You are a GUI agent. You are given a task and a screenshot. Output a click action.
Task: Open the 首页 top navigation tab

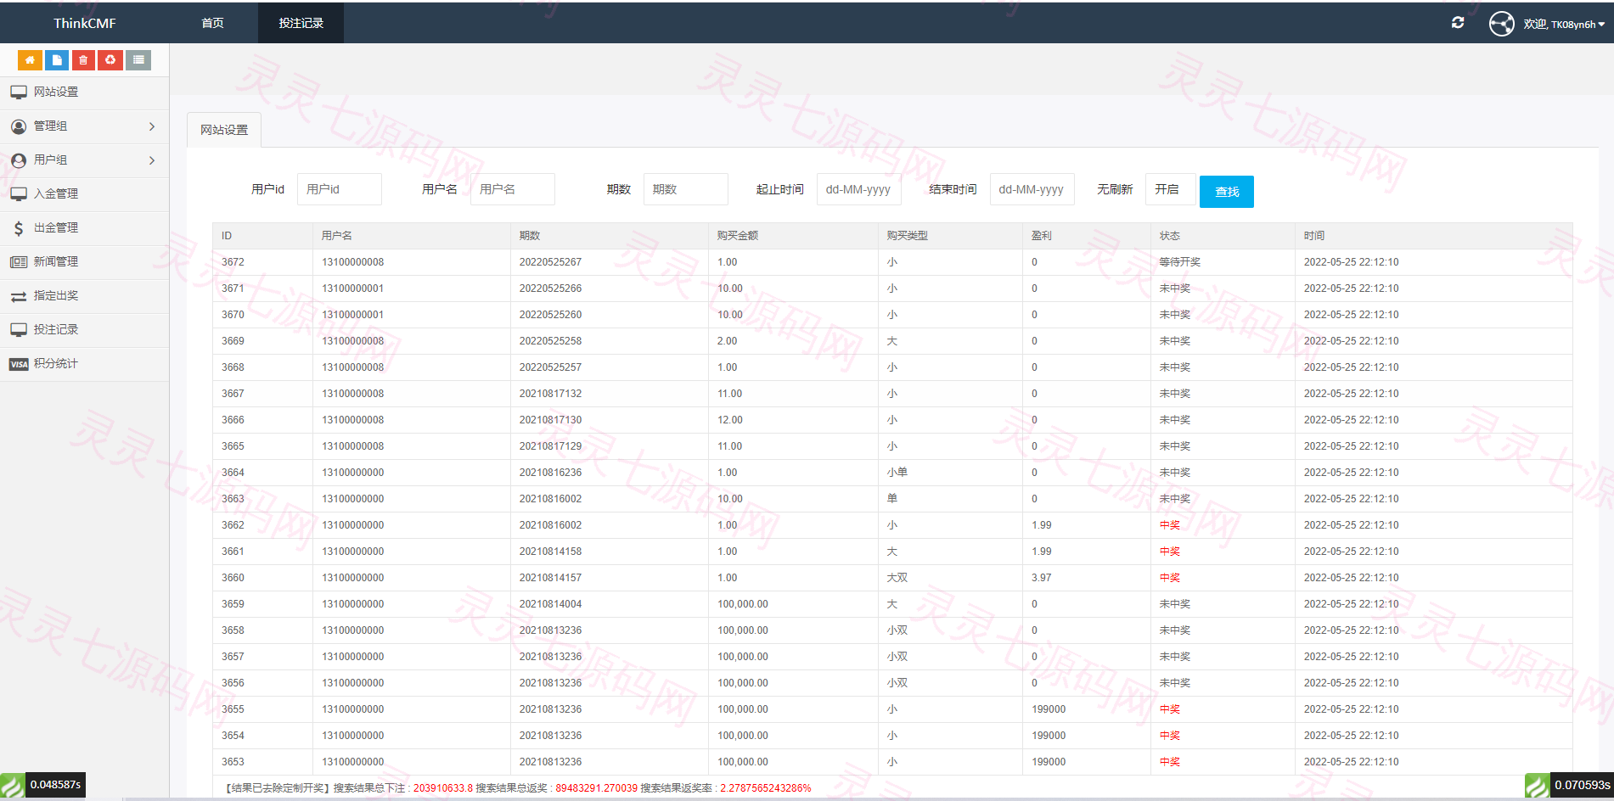213,23
